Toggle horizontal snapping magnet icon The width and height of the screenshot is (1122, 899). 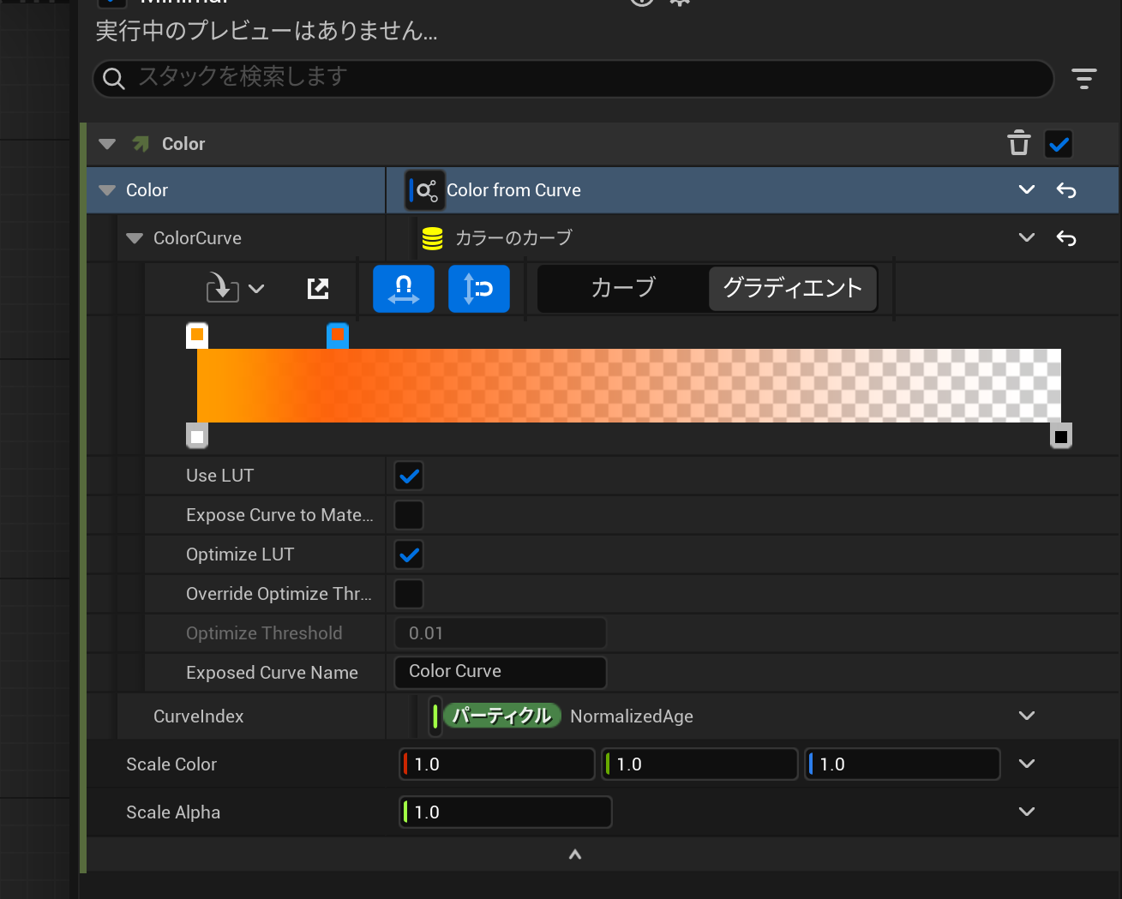[x=403, y=288]
